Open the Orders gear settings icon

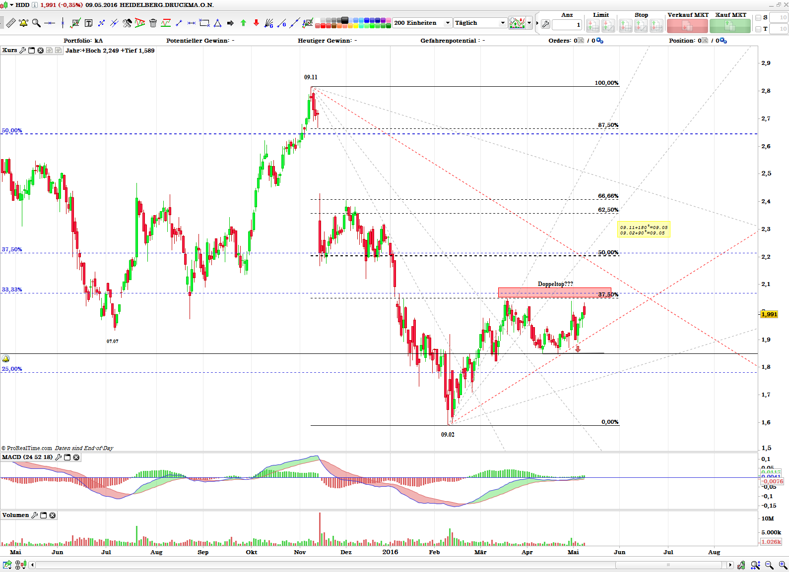600,41
